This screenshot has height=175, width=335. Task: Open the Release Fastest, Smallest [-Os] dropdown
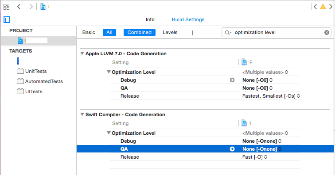point(271,96)
